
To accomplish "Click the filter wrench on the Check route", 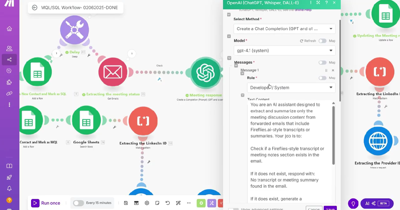I will point(159,79).
